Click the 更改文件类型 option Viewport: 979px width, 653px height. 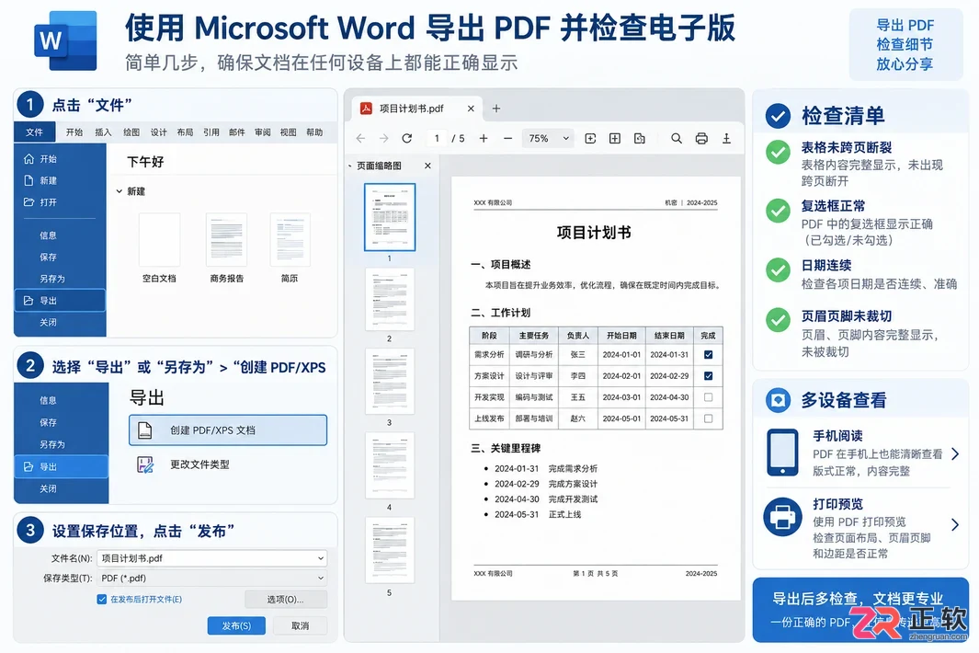(199, 464)
